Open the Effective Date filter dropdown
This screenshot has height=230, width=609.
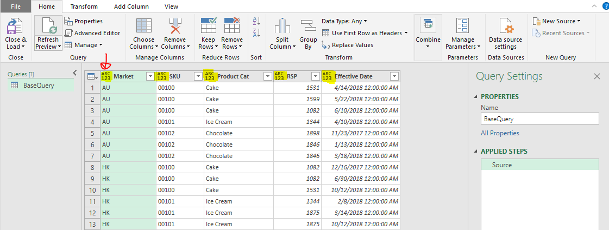(394, 76)
